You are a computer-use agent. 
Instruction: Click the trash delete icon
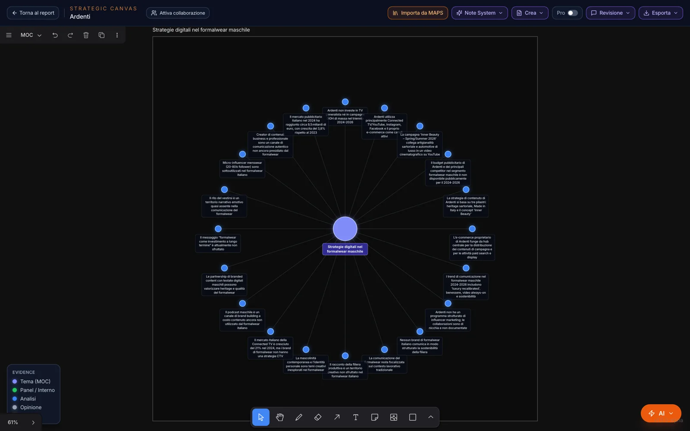86,35
